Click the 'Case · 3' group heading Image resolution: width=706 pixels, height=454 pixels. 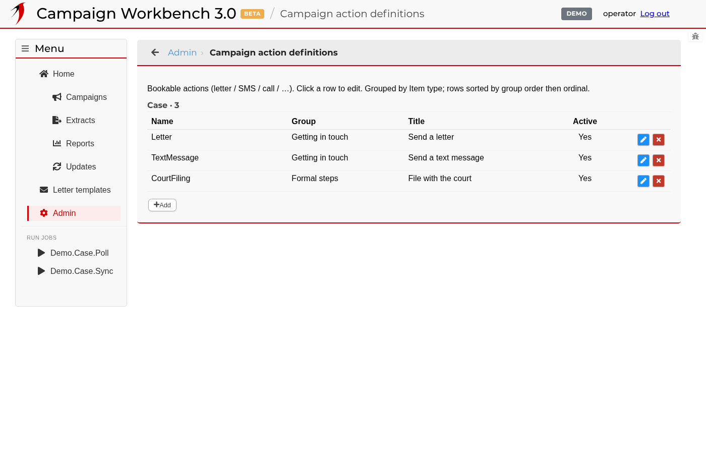tap(163, 105)
